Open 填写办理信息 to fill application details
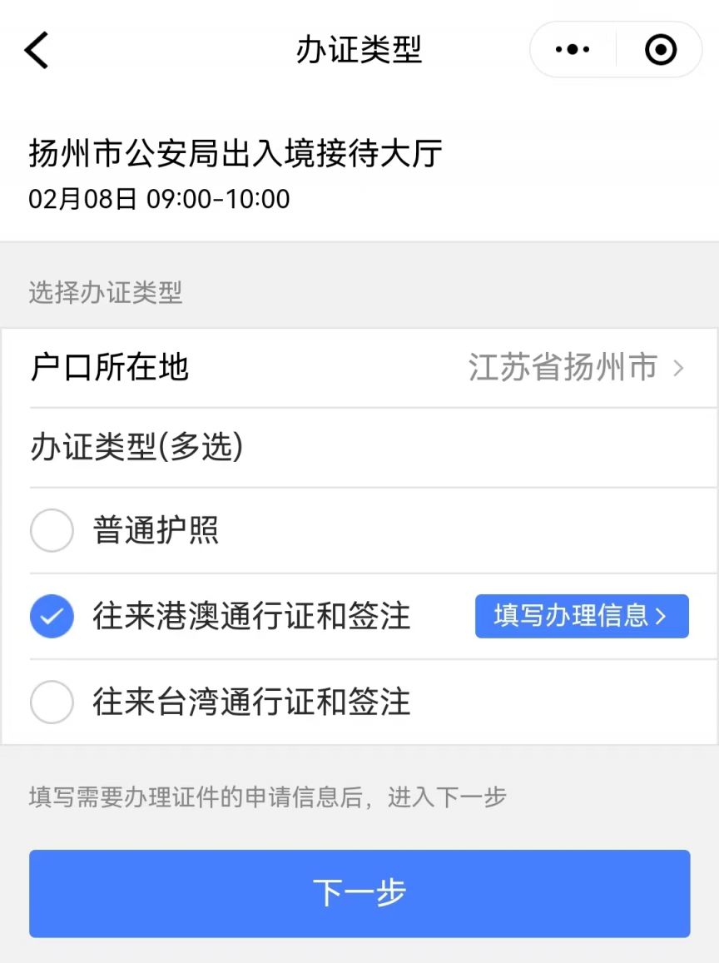 [x=571, y=617]
